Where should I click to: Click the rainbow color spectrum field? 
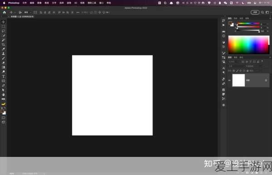[249, 45]
